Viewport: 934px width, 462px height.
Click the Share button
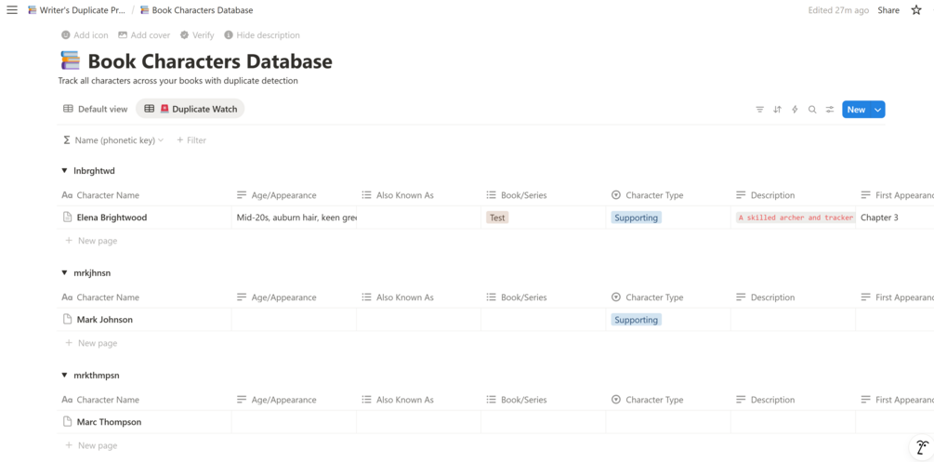(888, 10)
